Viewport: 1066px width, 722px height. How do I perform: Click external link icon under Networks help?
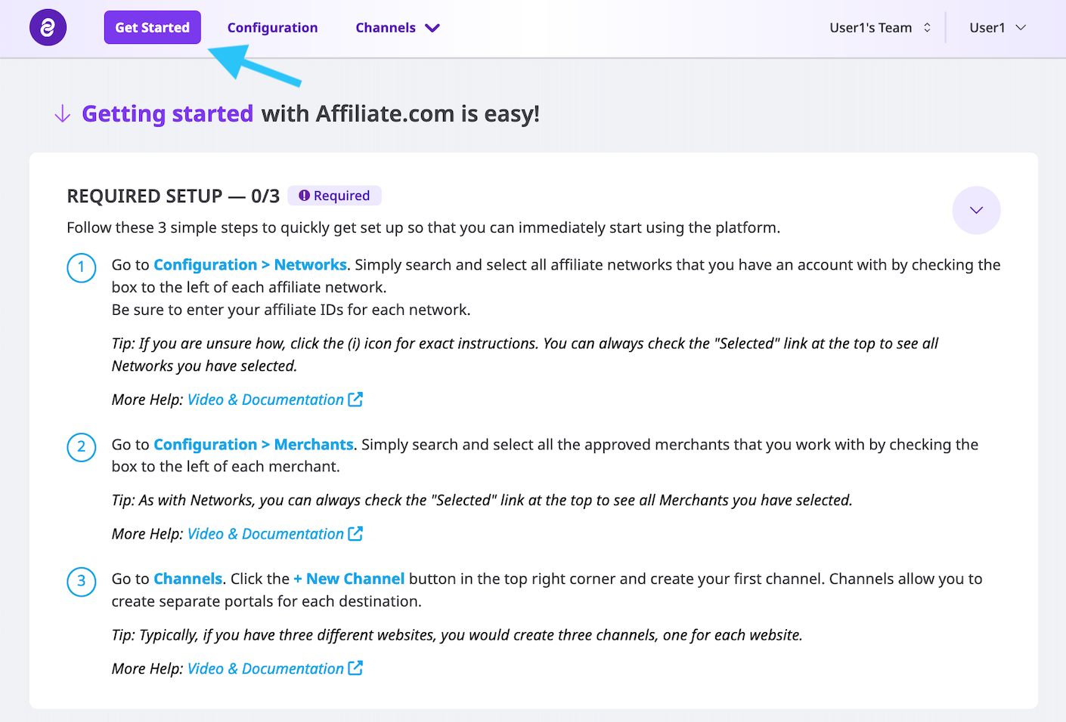point(355,400)
